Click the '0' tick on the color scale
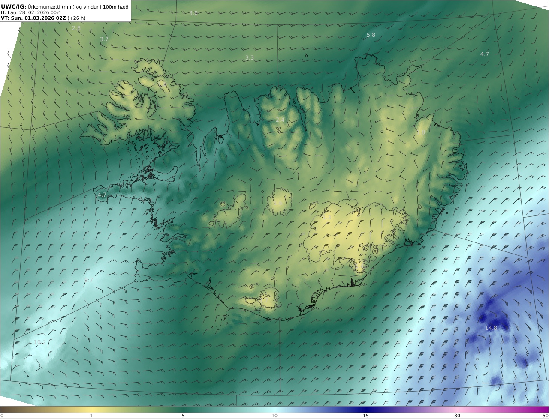 coord(2,416)
